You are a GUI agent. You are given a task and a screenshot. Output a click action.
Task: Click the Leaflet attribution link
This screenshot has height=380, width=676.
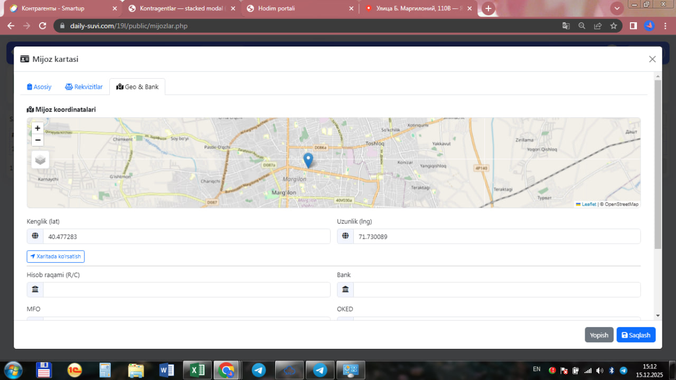click(x=588, y=204)
